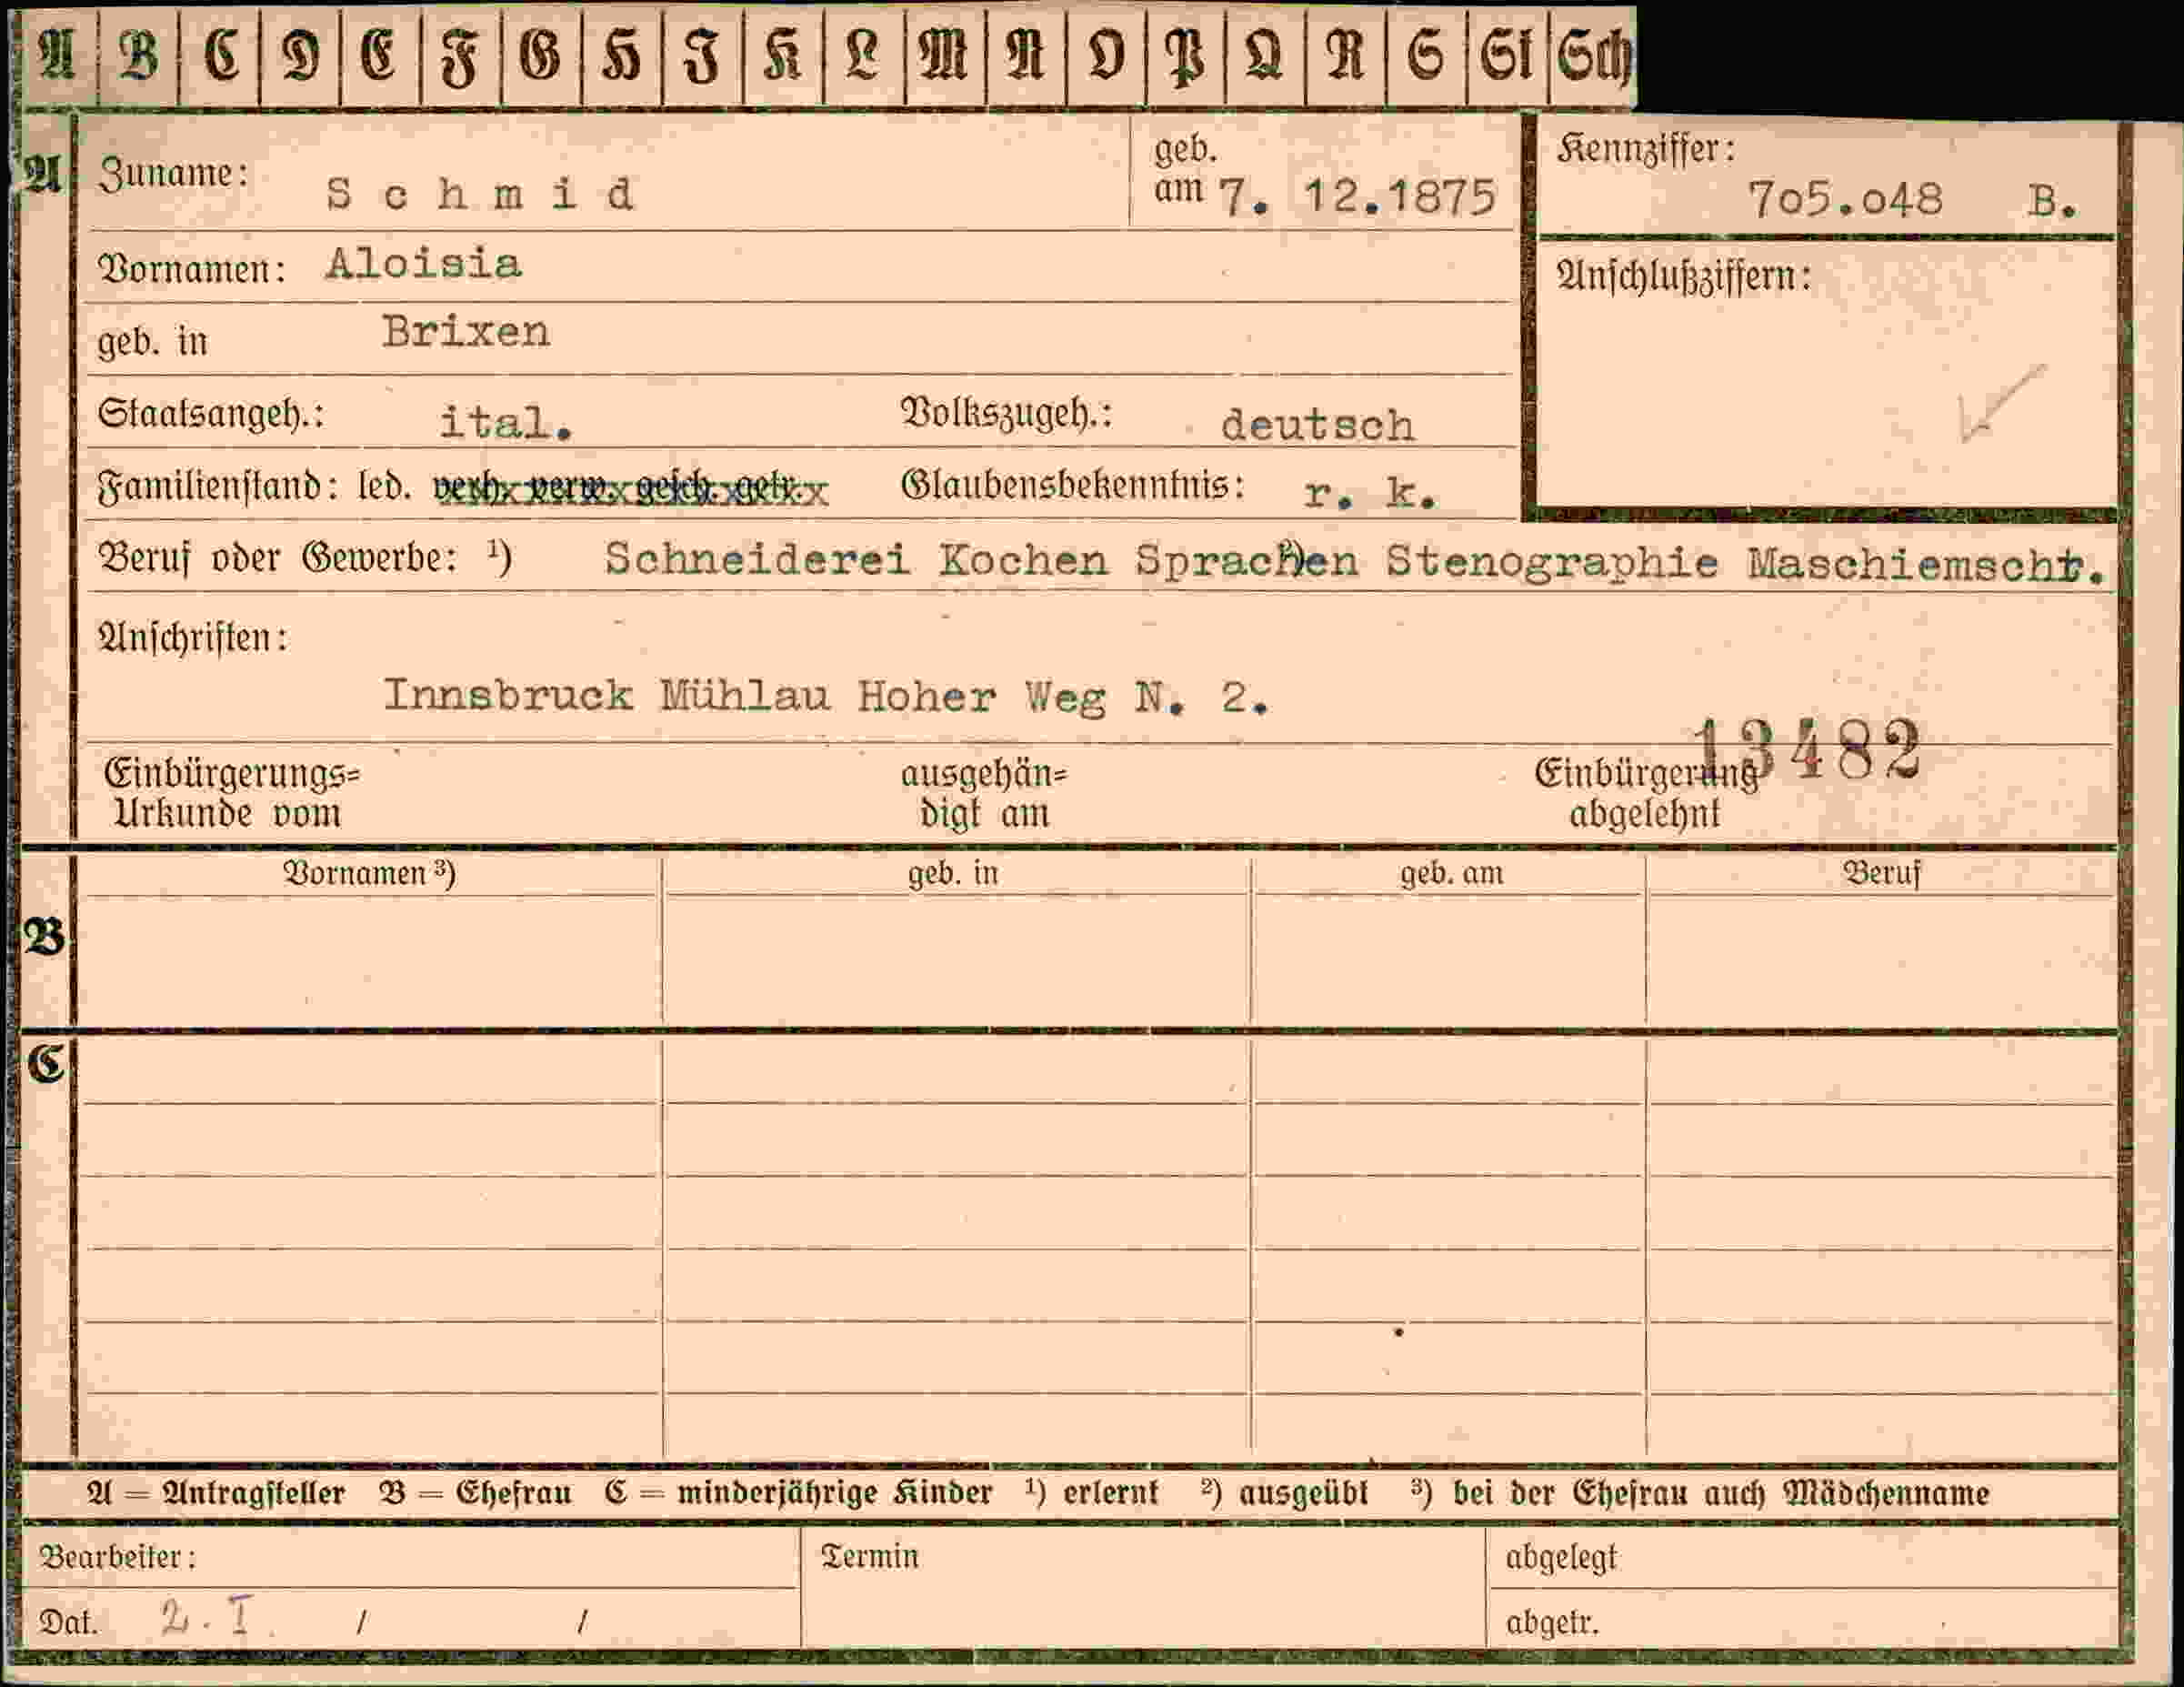Click the "Termin" label

coord(869,1556)
